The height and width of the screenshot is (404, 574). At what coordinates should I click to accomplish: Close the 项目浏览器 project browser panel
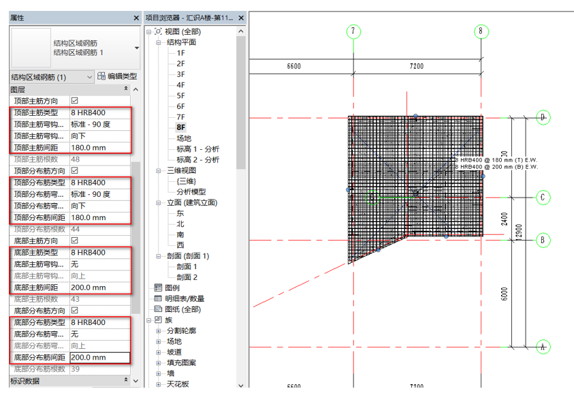[240, 17]
